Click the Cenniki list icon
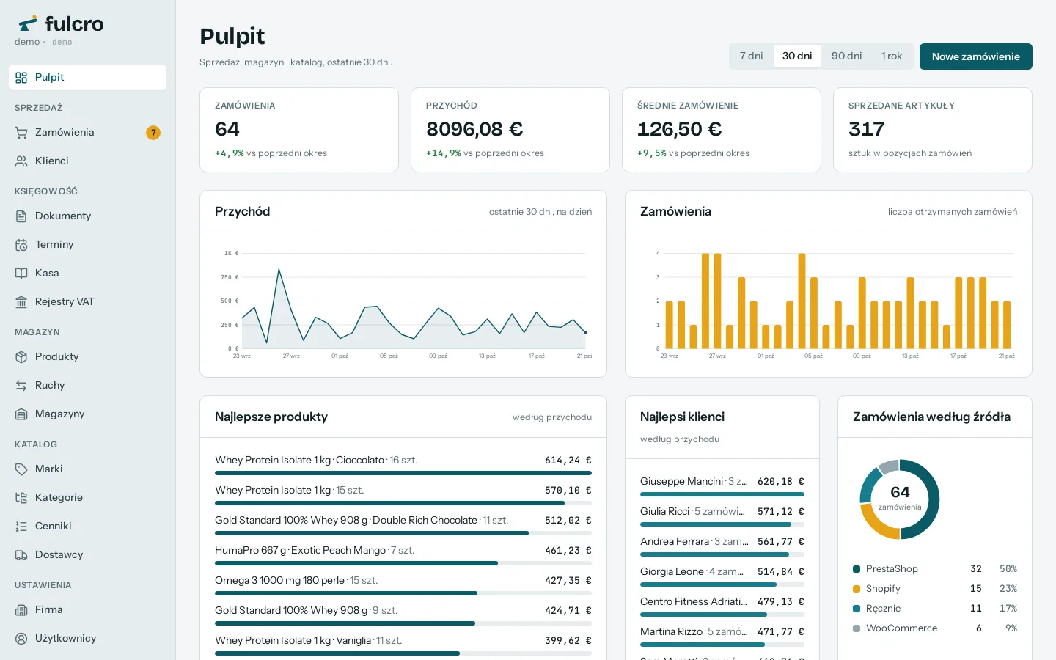This screenshot has width=1056, height=660. pos(21,527)
